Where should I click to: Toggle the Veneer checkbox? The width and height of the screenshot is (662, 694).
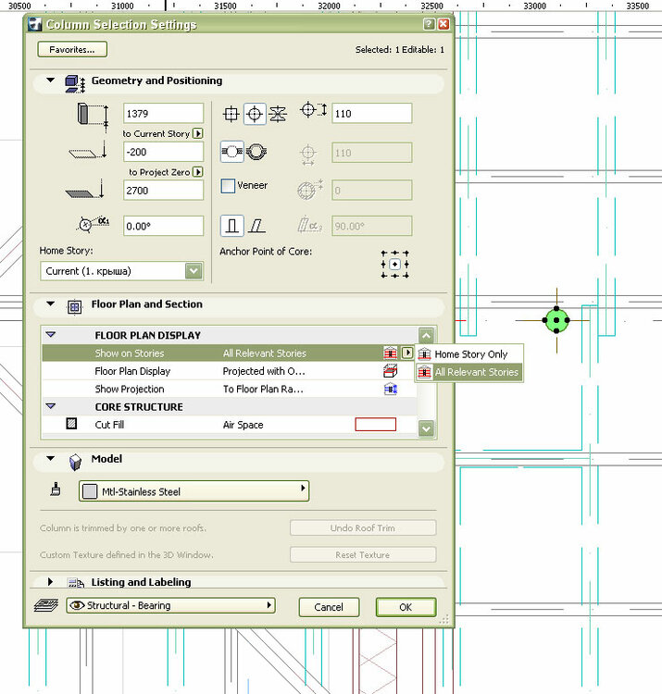228,186
